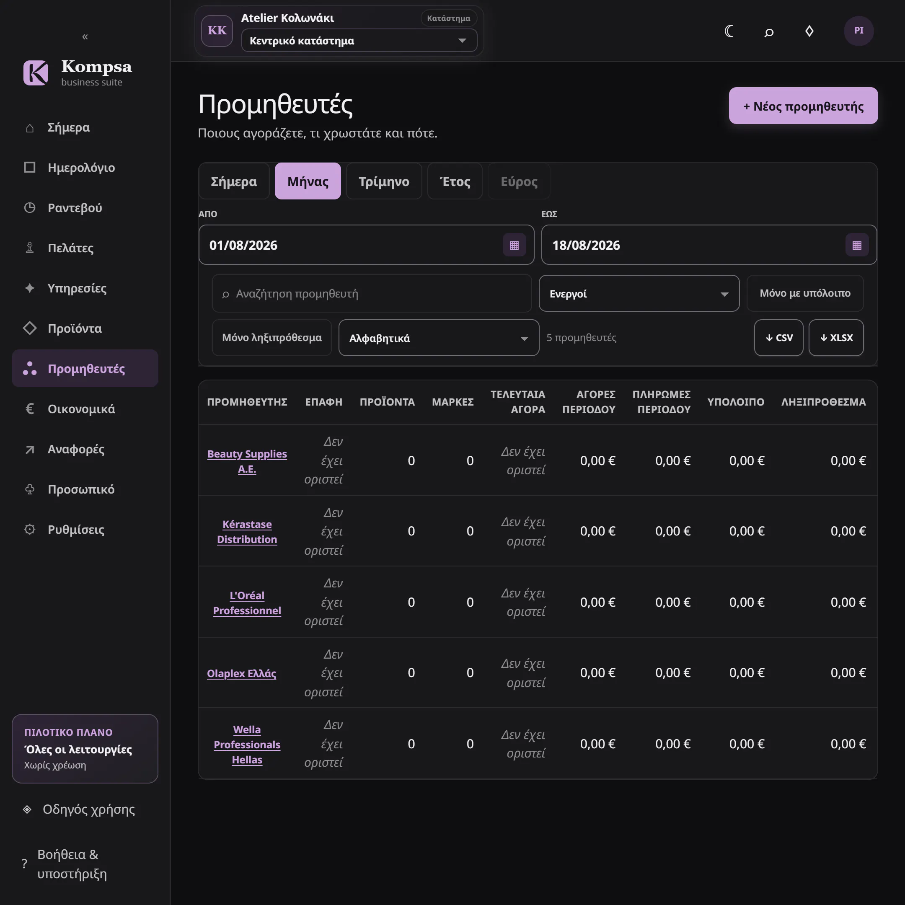905x905 pixels.
Task: Toggle the Μόνο με υπόλοιπο filter
Action: coord(805,293)
